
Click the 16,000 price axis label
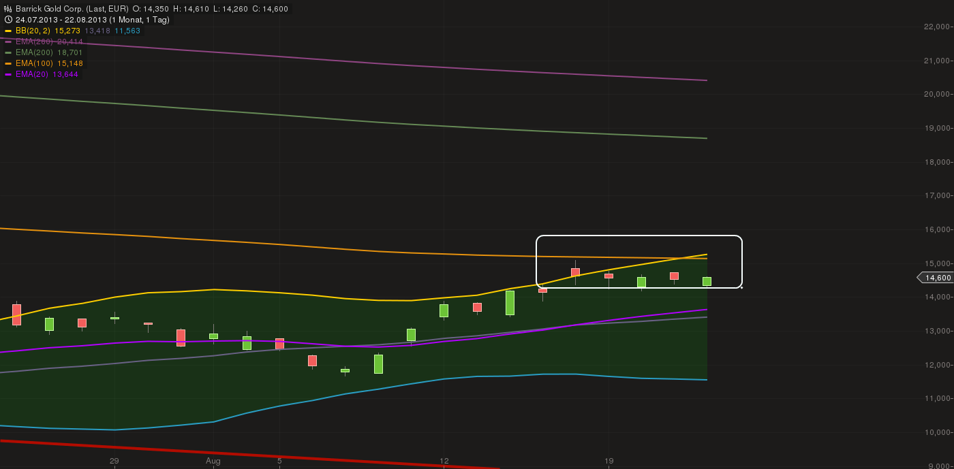(936, 229)
